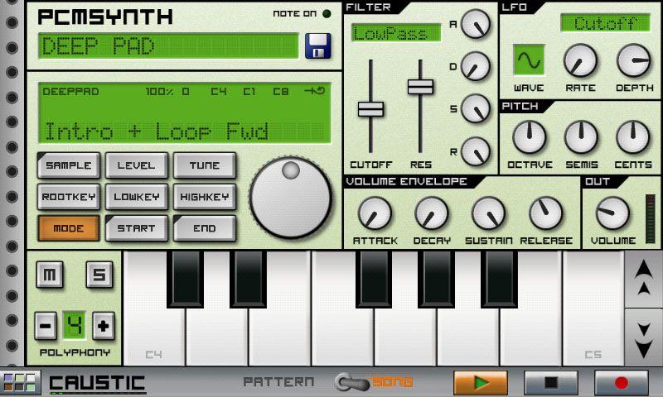663x397 pixels.
Task: Click the volume envelope DECAY knob
Action: (x=431, y=213)
